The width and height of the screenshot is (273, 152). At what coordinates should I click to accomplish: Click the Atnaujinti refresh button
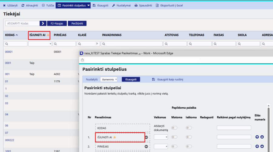29,5
